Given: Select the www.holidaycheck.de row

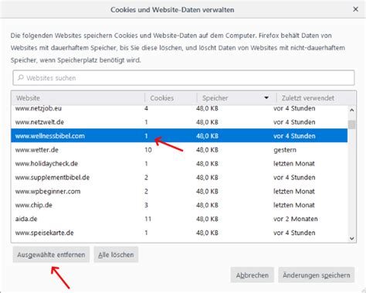Looking at the screenshot, I should tap(179, 164).
